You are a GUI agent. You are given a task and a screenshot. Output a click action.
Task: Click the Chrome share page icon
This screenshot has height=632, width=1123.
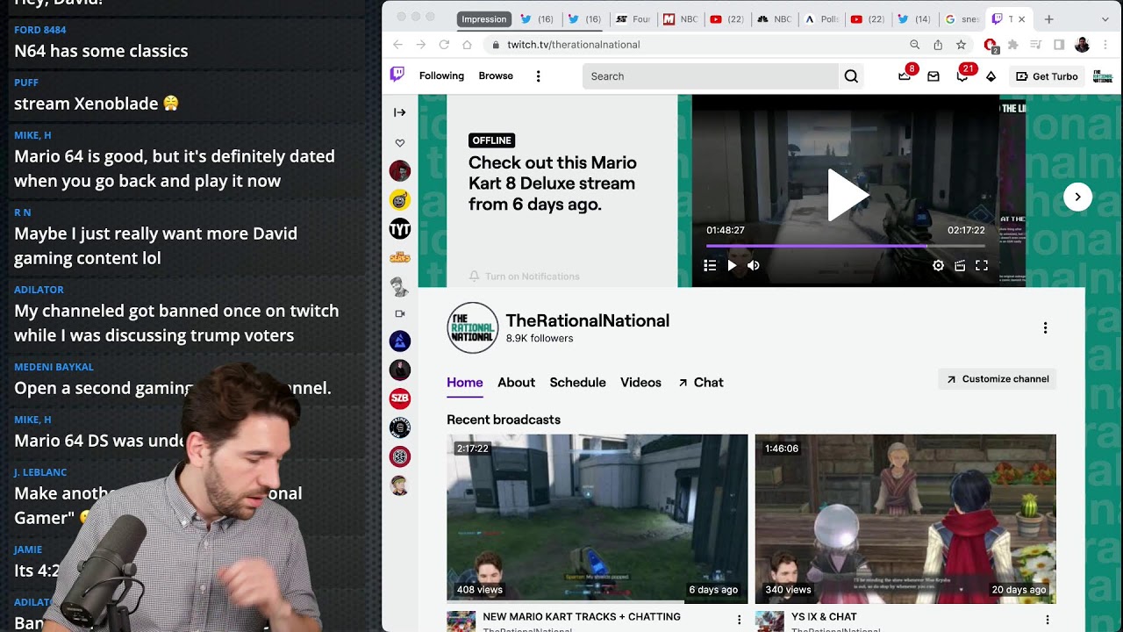[x=938, y=45]
